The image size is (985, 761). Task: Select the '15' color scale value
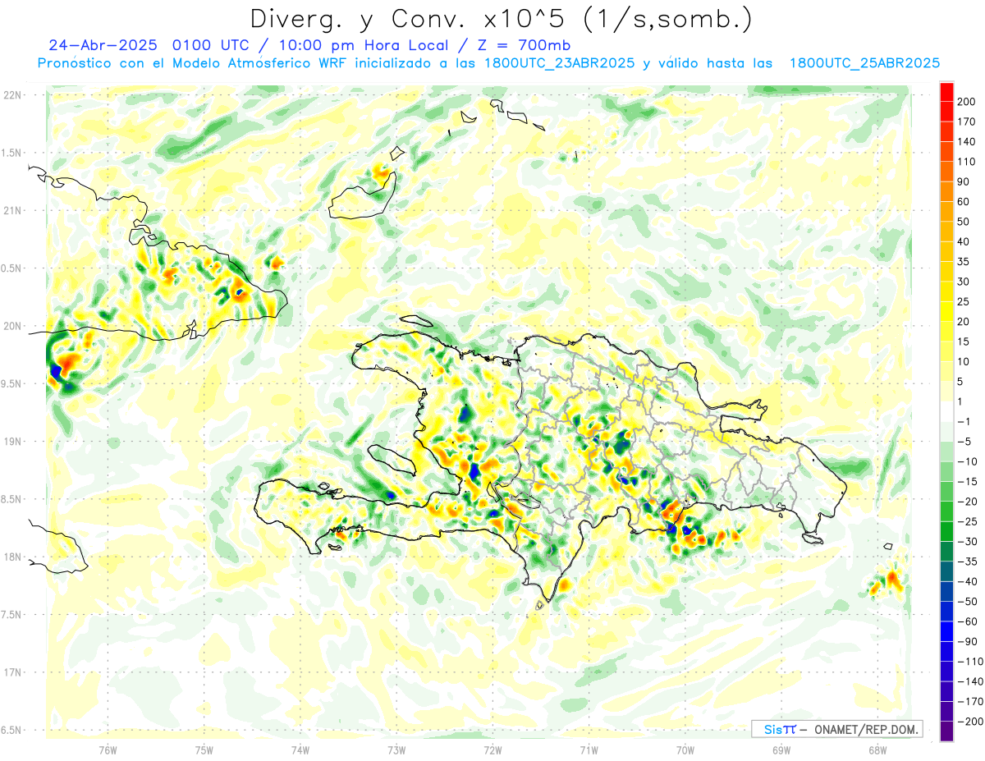(x=964, y=342)
